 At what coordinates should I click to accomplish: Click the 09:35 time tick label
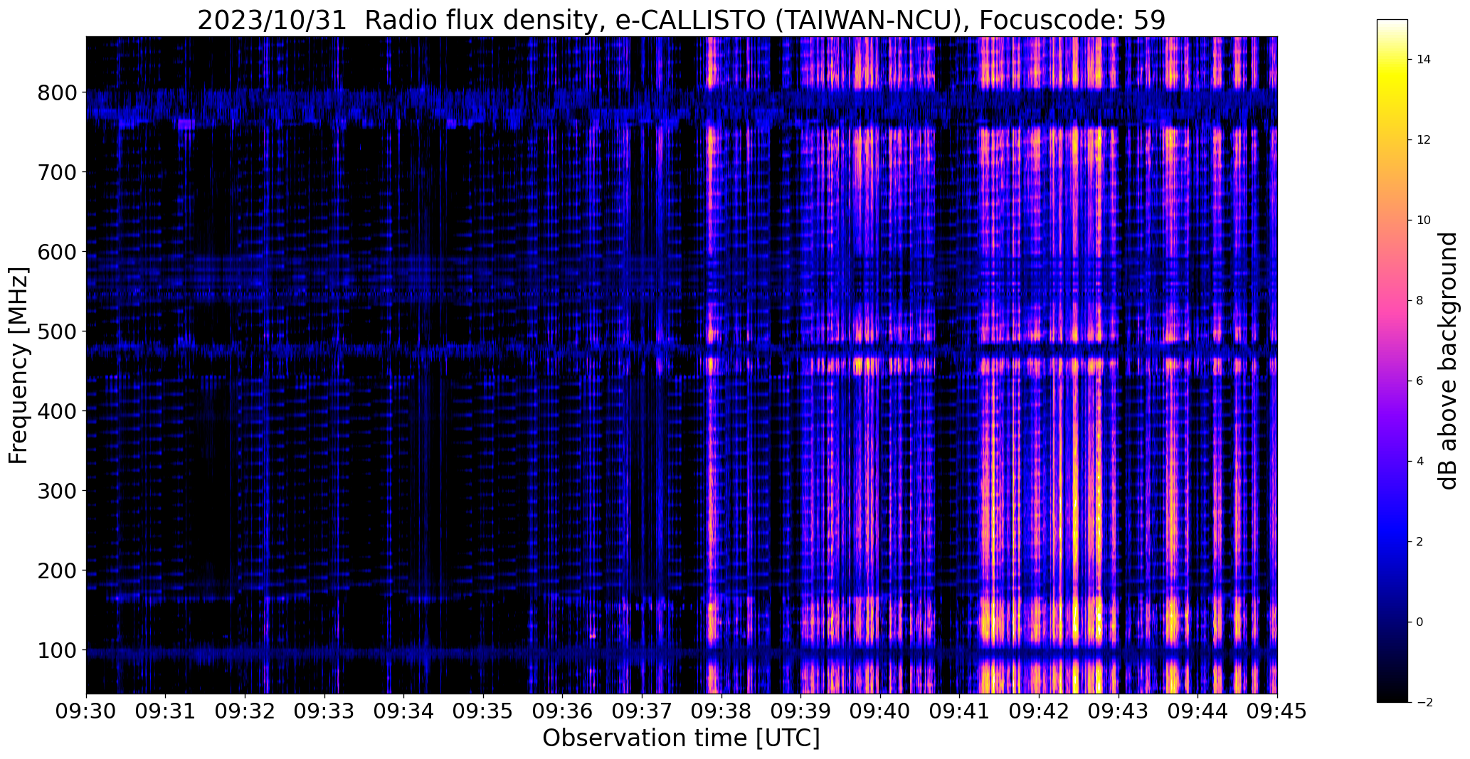click(x=483, y=711)
